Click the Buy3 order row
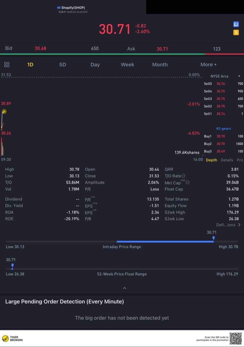Screen dimensions: 244x347 coord(224,152)
